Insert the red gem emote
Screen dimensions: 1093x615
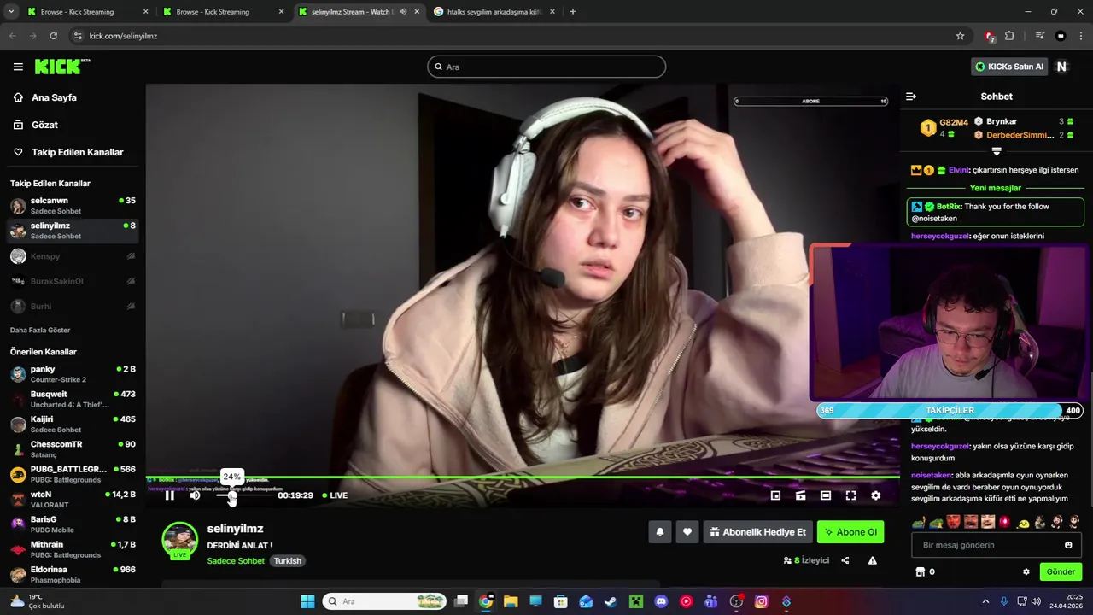[x=1005, y=522]
